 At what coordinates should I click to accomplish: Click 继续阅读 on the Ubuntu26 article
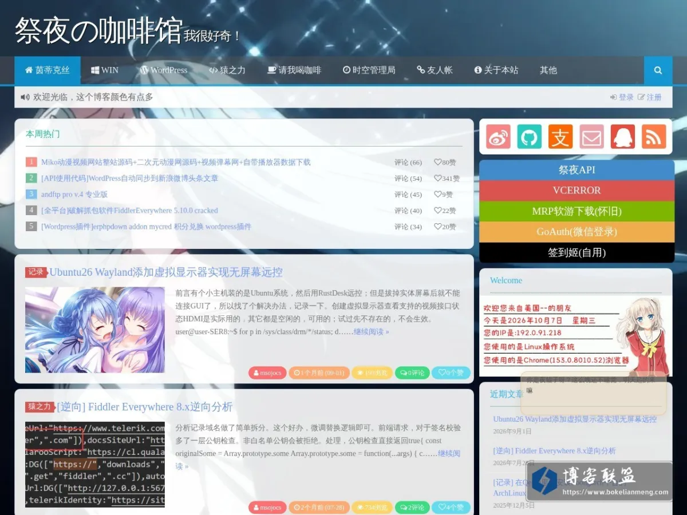371,332
